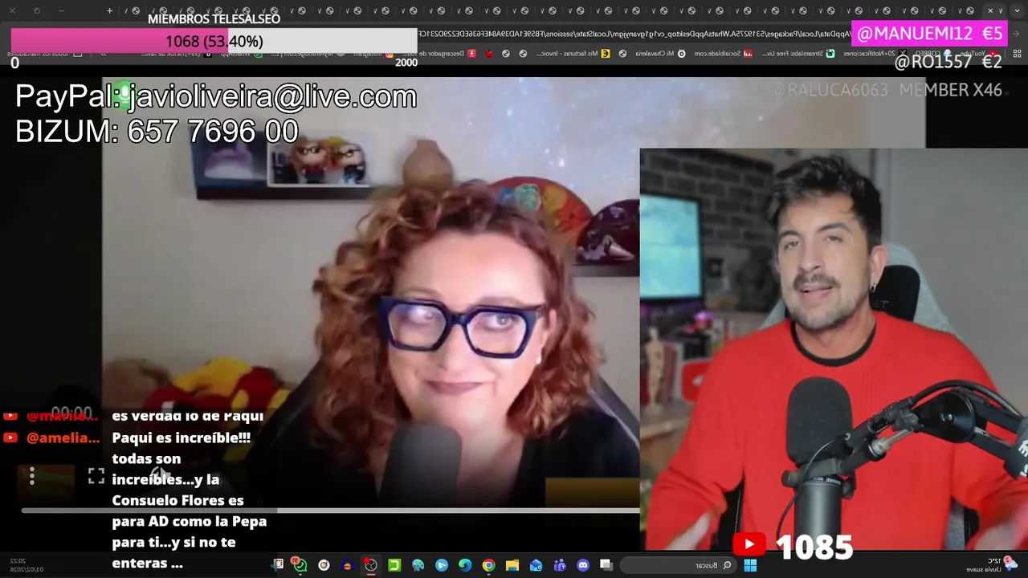This screenshot has width=1028, height=578.
Task: Open the Streamlabs bookmark
Action: coord(797,53)
